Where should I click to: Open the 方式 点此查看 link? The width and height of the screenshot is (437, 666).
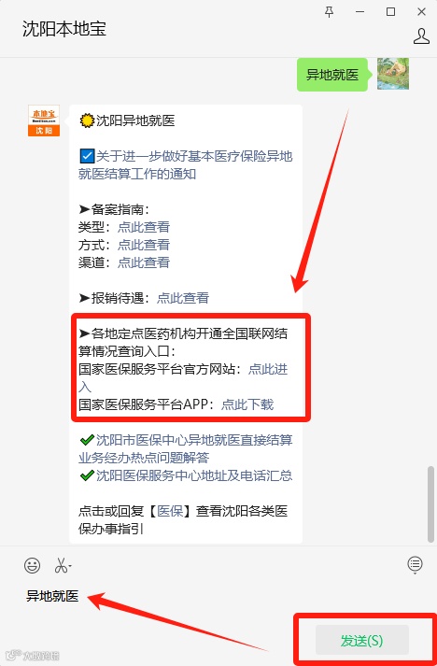[144, 245]
